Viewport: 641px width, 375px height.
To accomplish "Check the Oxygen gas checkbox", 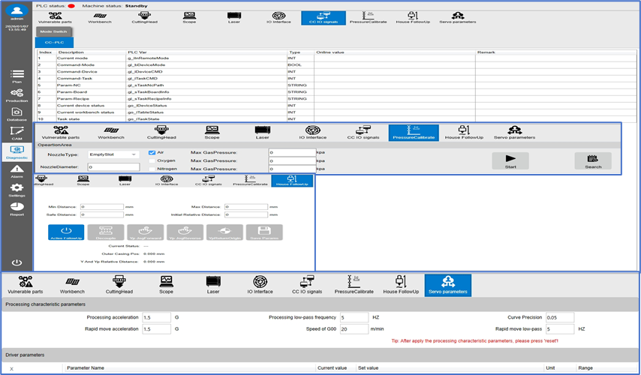I will [x=152, y=160].
